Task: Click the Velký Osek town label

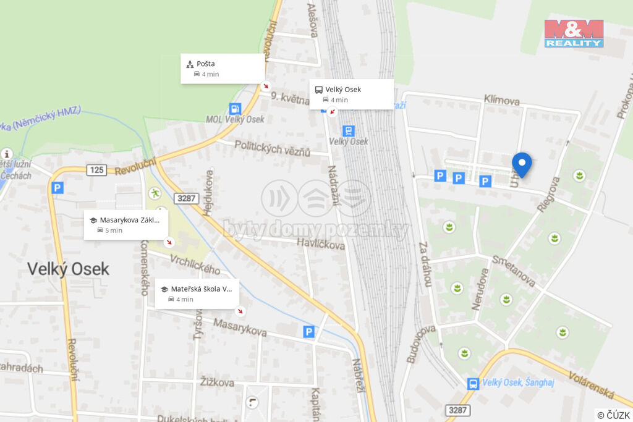Action: [68, 269]
